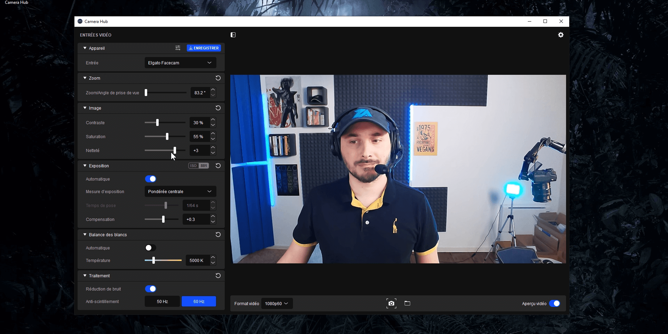The image size is (668, 334).
Task: Take a snapshot with the camera icon
Action: pyautogui.click(x=391, y=303)
